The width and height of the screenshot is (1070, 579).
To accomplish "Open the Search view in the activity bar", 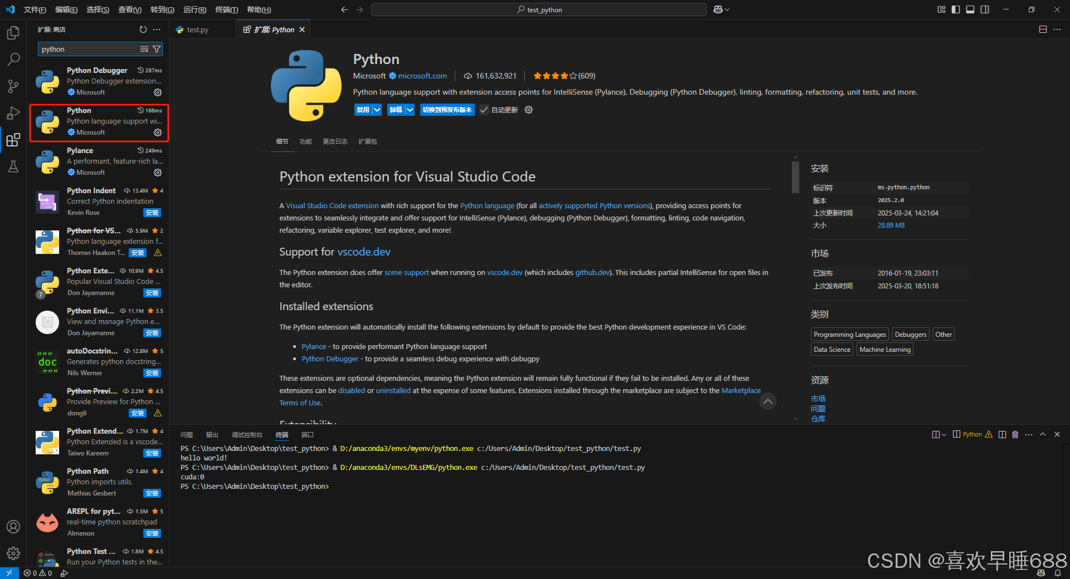I will 13,59.
